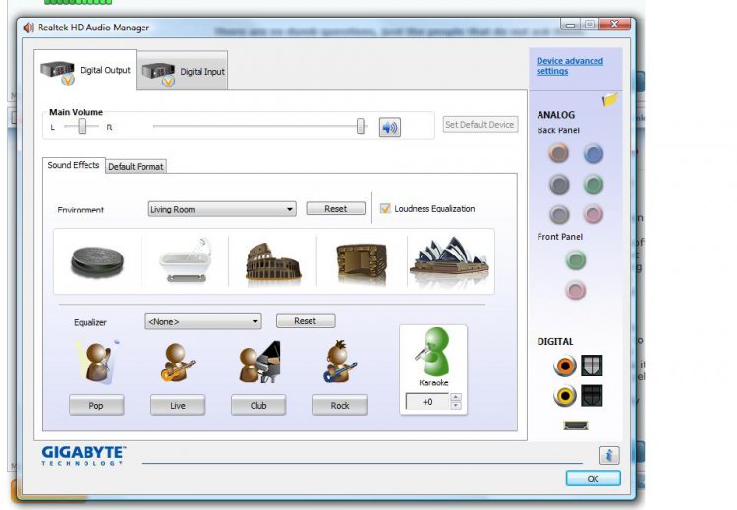
Task: Click the pink front panel jack
Action: pyautogui.click(x=575, y=290)
